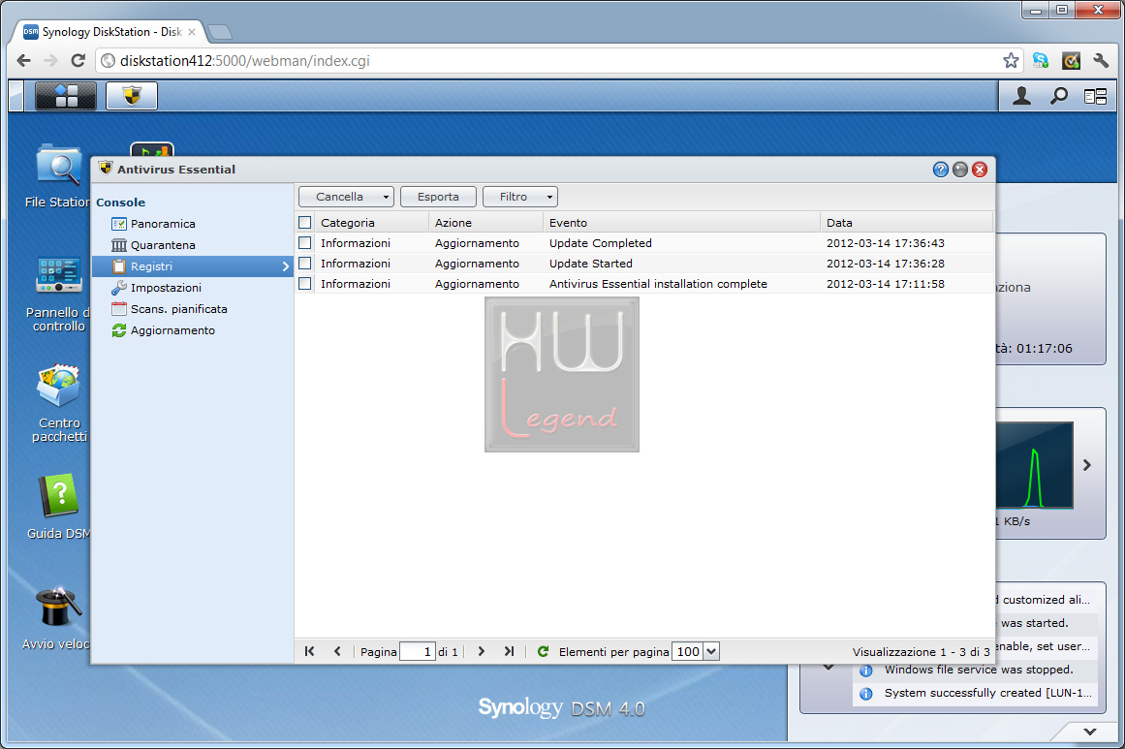Go to the next log page
The image size is (1125, 749).
482,651
